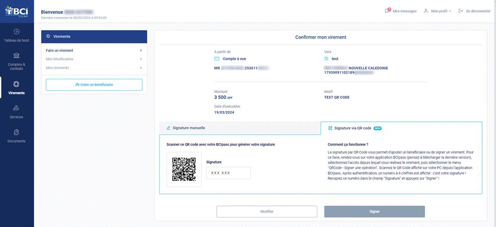Click execution date 19/03/2024
The image size is (496, 227).
pyautogui.click(x=224, y=112)
